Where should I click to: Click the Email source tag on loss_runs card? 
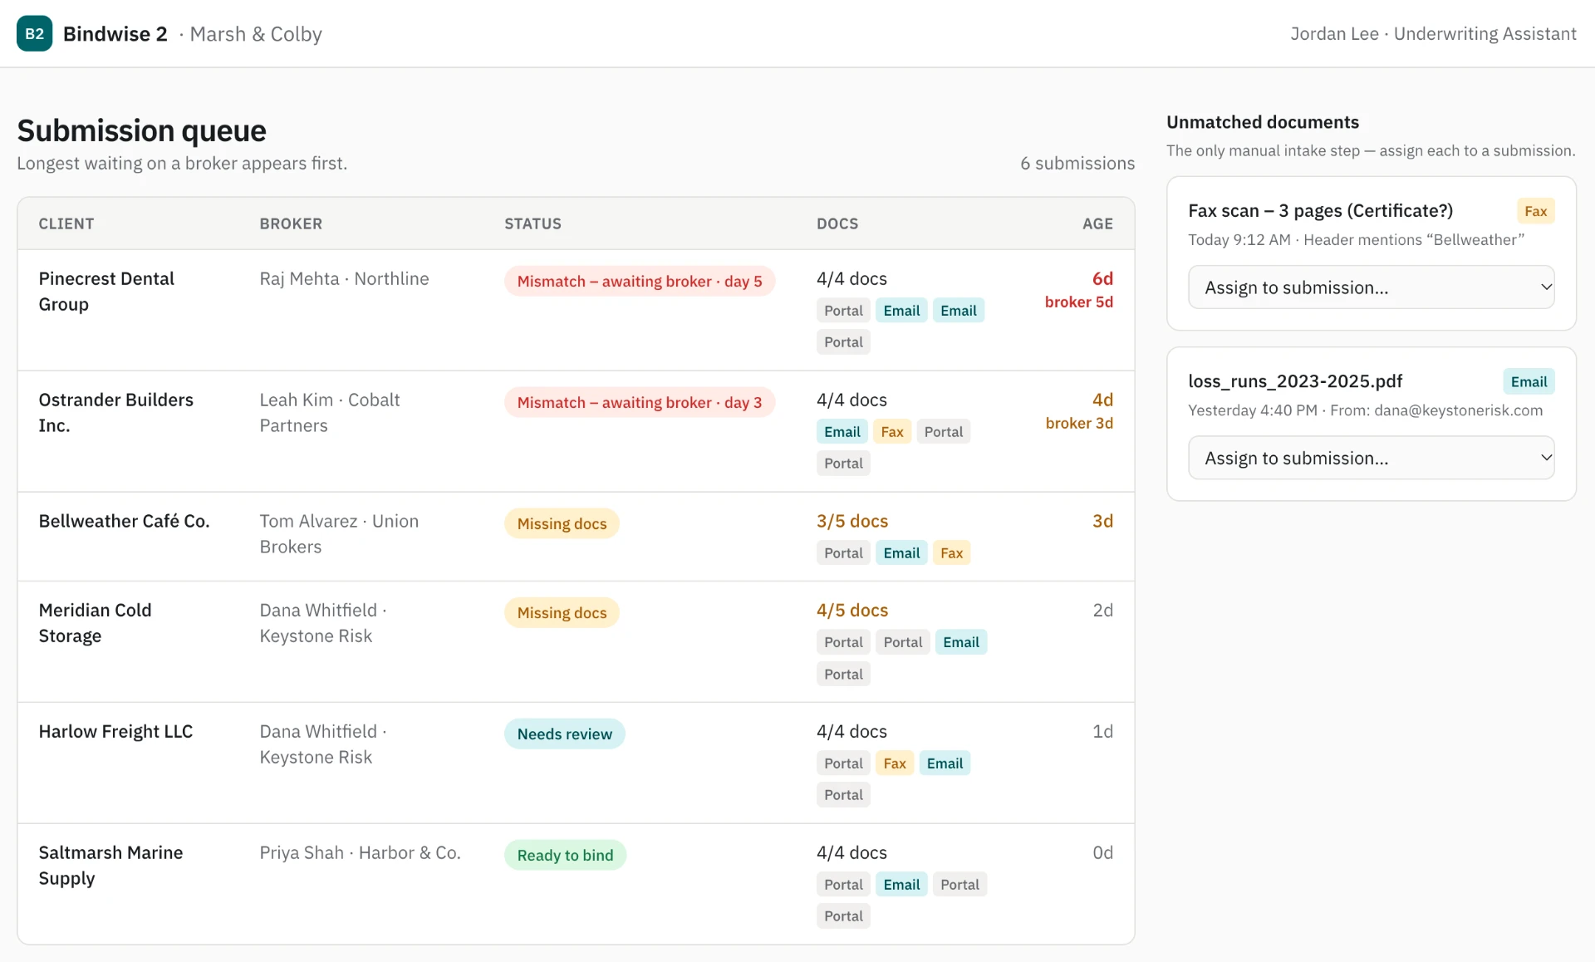(x=1529, y=382)
